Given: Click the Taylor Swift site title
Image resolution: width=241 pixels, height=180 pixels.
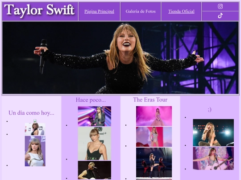Looking at the screenshot, I should tap(39, 10).
